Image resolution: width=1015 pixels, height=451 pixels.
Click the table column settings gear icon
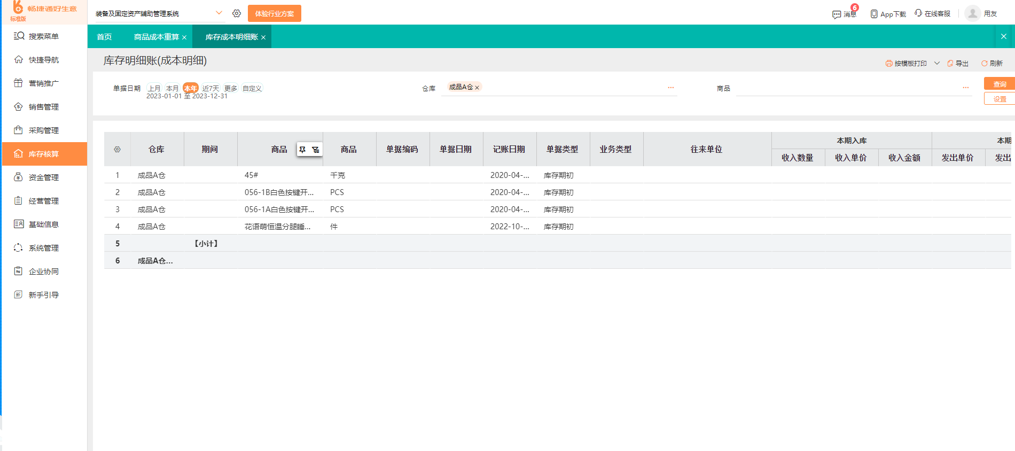tap(117, 149)
